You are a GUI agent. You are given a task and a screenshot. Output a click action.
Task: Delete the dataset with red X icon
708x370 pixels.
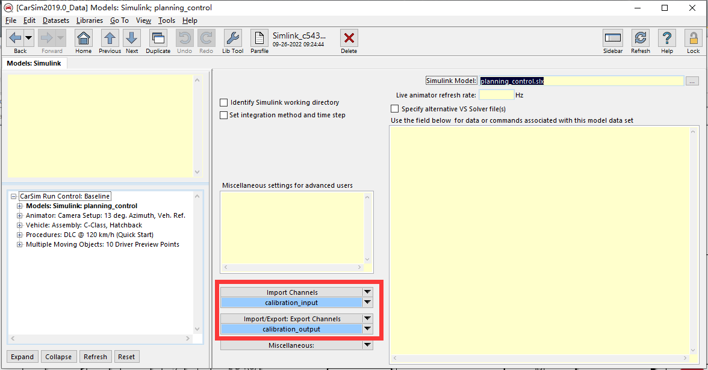349,38
